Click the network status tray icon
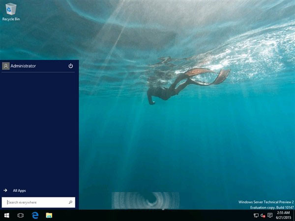 (x=256, y=216)
